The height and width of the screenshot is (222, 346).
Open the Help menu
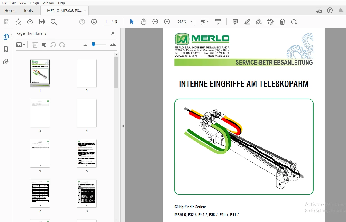pyautogui.click(x=61, y=3)
